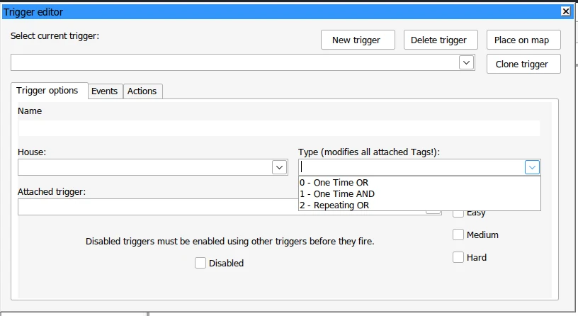
Task: Switch to the Actions tab
Action: coord(142,91)
